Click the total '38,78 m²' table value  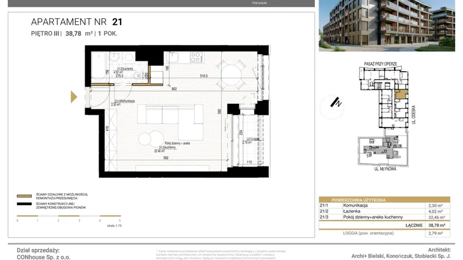tap(437, 225)
